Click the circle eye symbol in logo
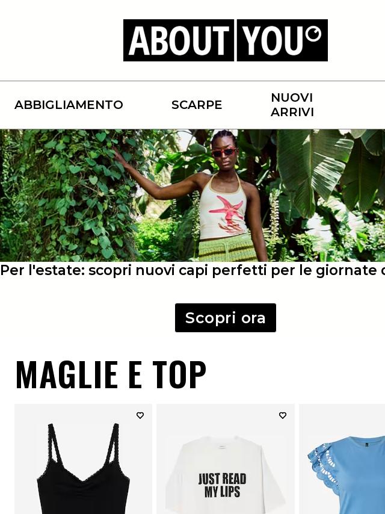 (313, 34)
